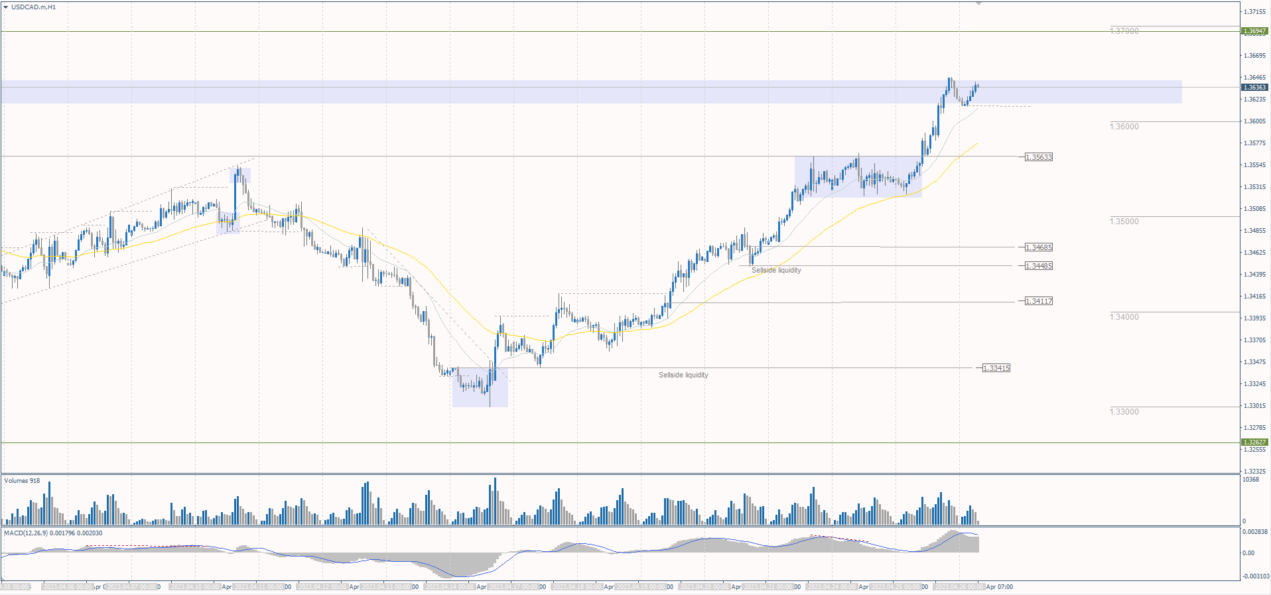Select the consolidation rectangle below 1.35633 line

coord(858,177)
